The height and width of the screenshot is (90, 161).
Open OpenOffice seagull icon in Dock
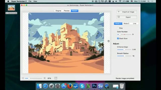[x=76, y=86]
